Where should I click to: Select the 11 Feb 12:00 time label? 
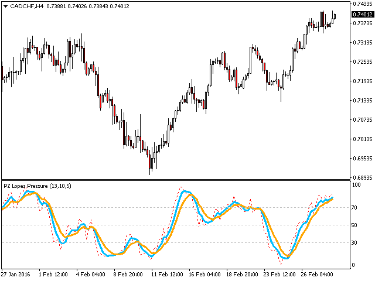(x=167, y=275)
